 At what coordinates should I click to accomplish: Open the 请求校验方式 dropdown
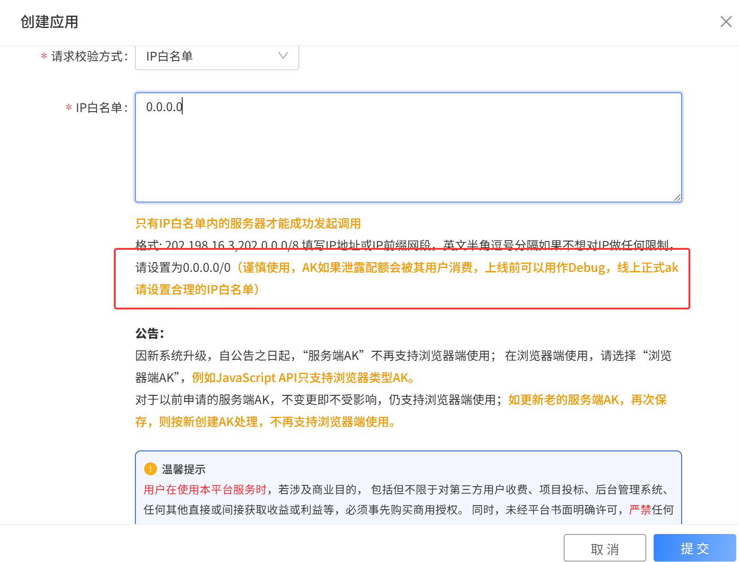[x=217, y=56]
